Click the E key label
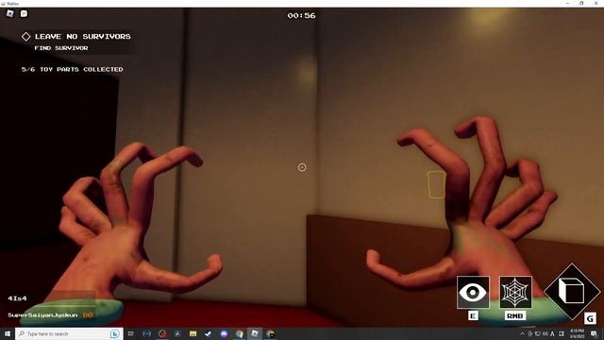 click(473, 316)
